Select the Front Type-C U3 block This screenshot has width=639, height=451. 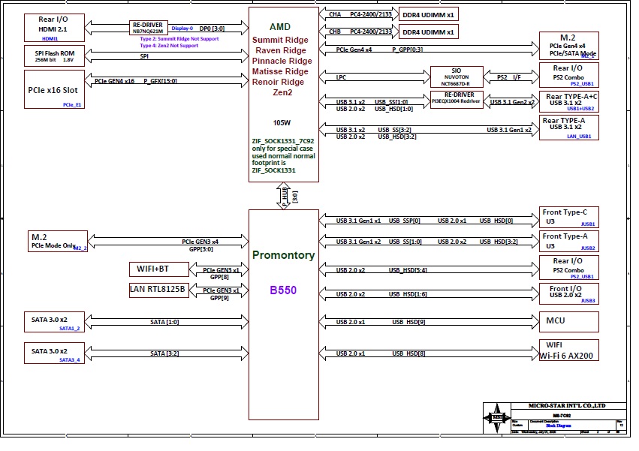[x=569, y=217]
